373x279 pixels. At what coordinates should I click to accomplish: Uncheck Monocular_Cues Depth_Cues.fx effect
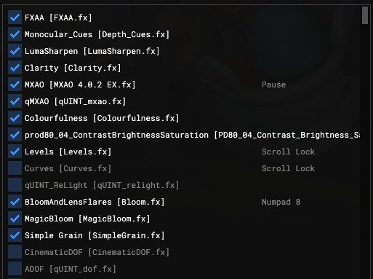(15, 34)
